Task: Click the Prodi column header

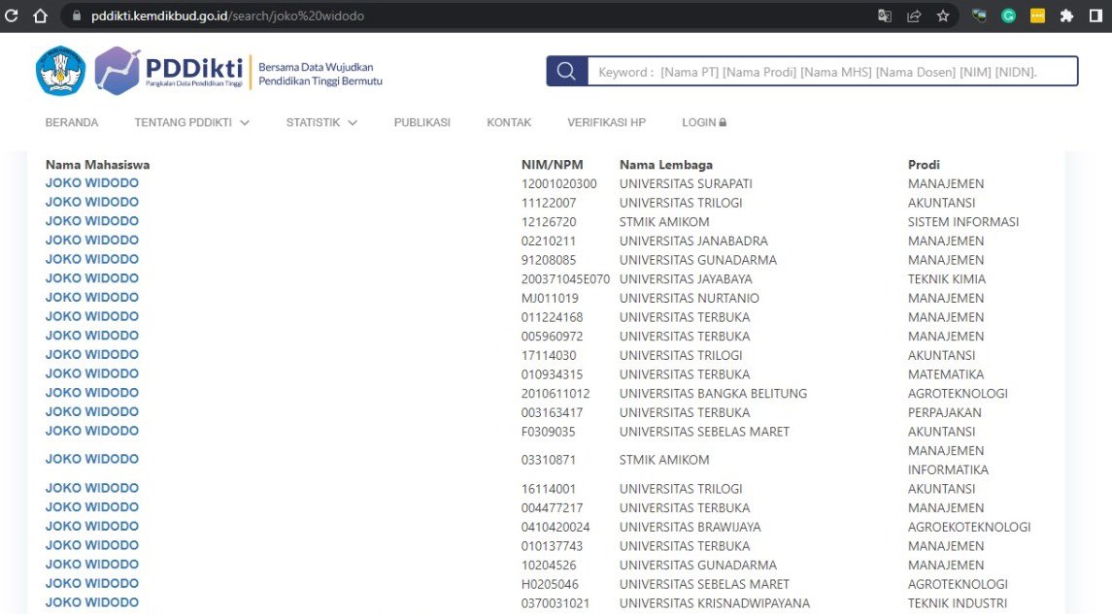Action: pos(924,164)
